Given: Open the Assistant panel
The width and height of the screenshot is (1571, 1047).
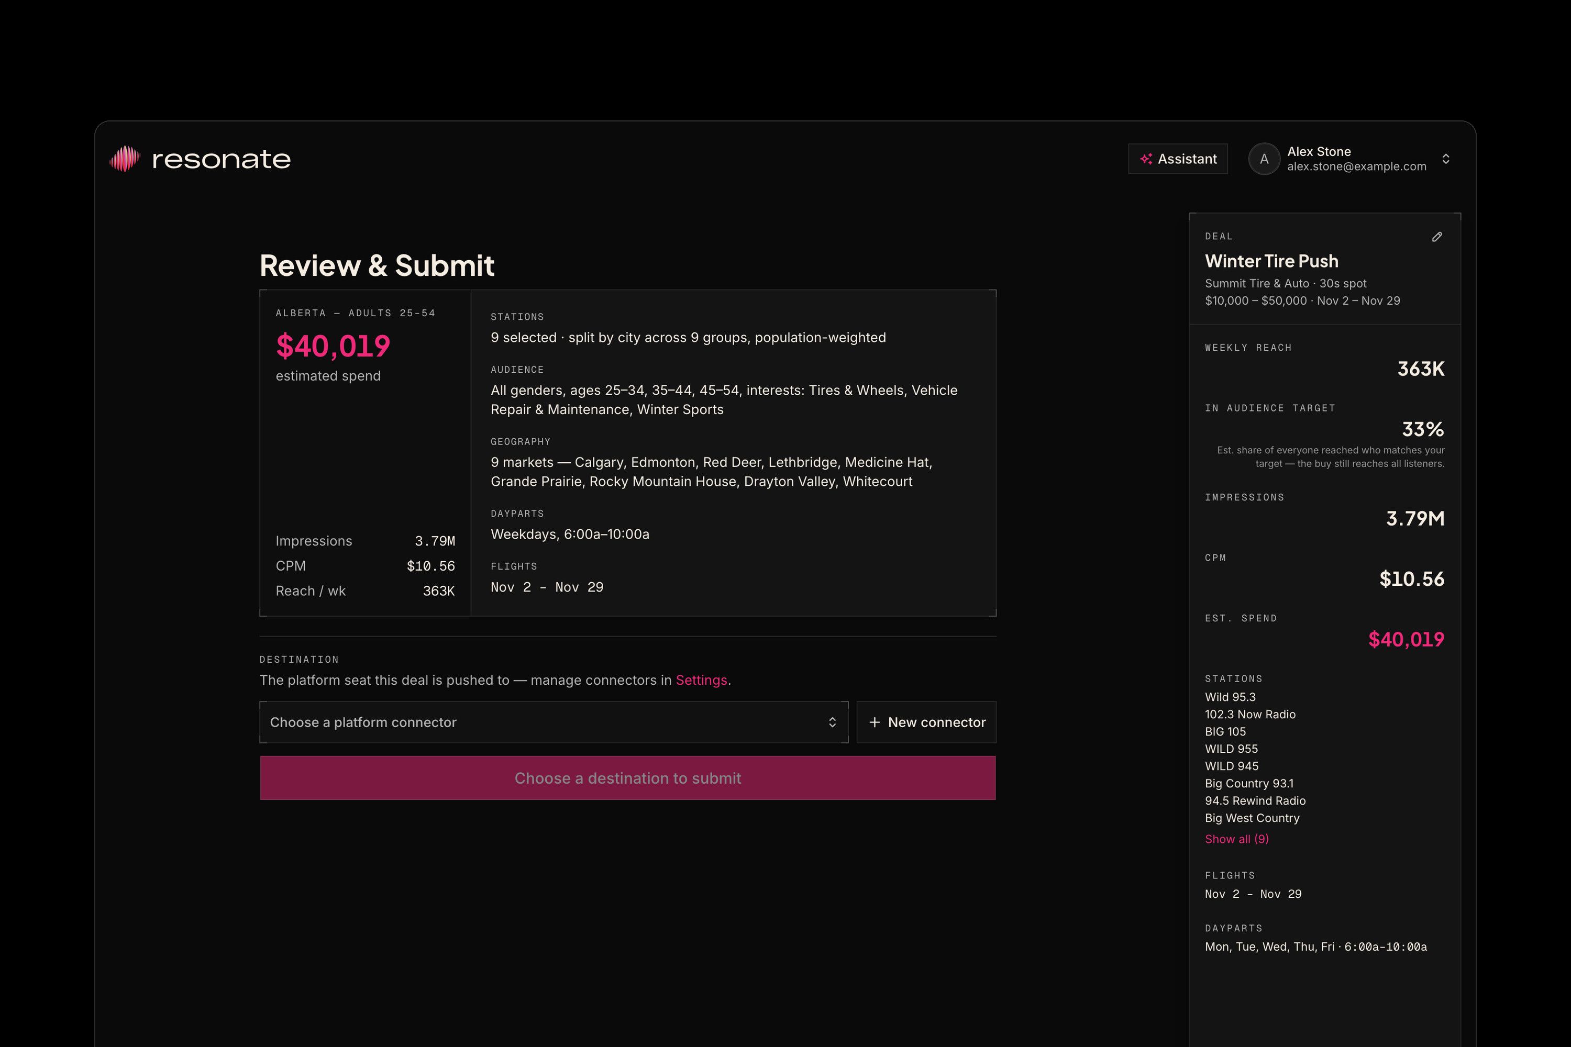Looking at the screenshot, I should 1178,159.
